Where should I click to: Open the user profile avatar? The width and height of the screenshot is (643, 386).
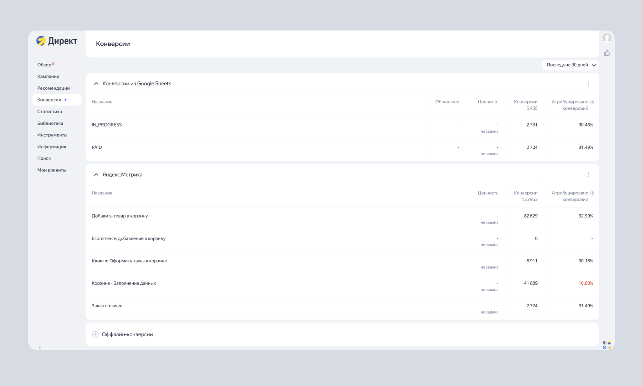607,38
